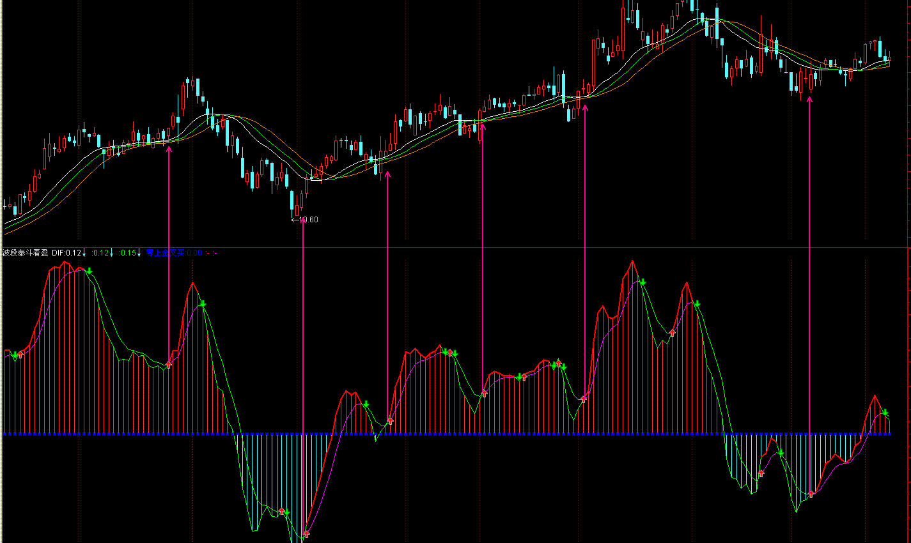
Task: Click the green 0.15 indicator value
Action: pos(127,253)
